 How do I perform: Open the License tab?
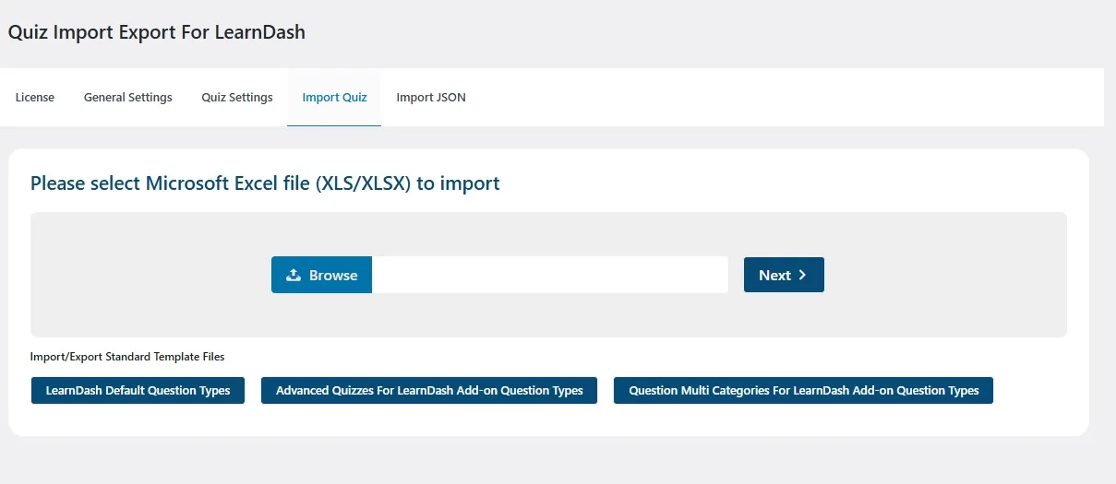click(x=35, y=97)
